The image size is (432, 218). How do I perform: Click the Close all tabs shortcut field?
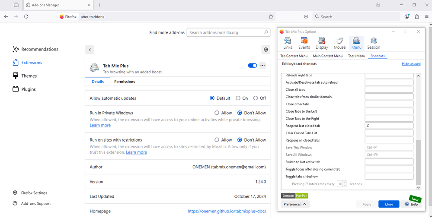(389, 90)
